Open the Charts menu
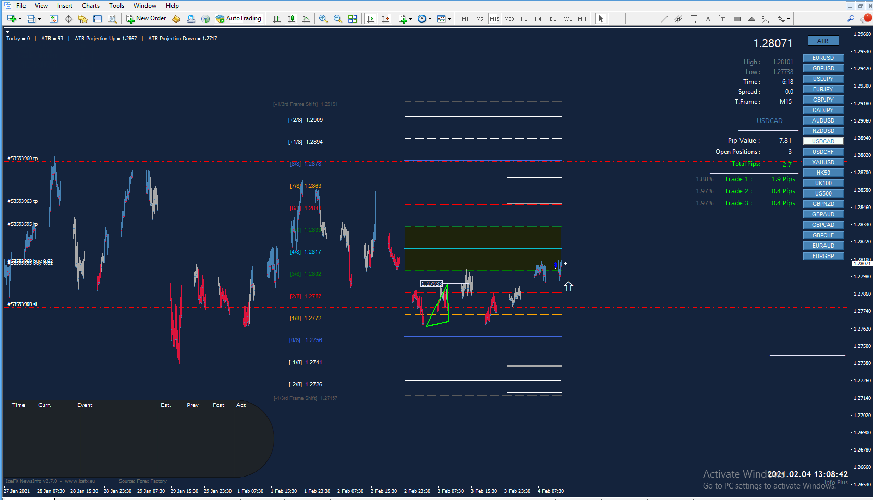Viewport: 873px width, 500px height. [x=91, y=6]
